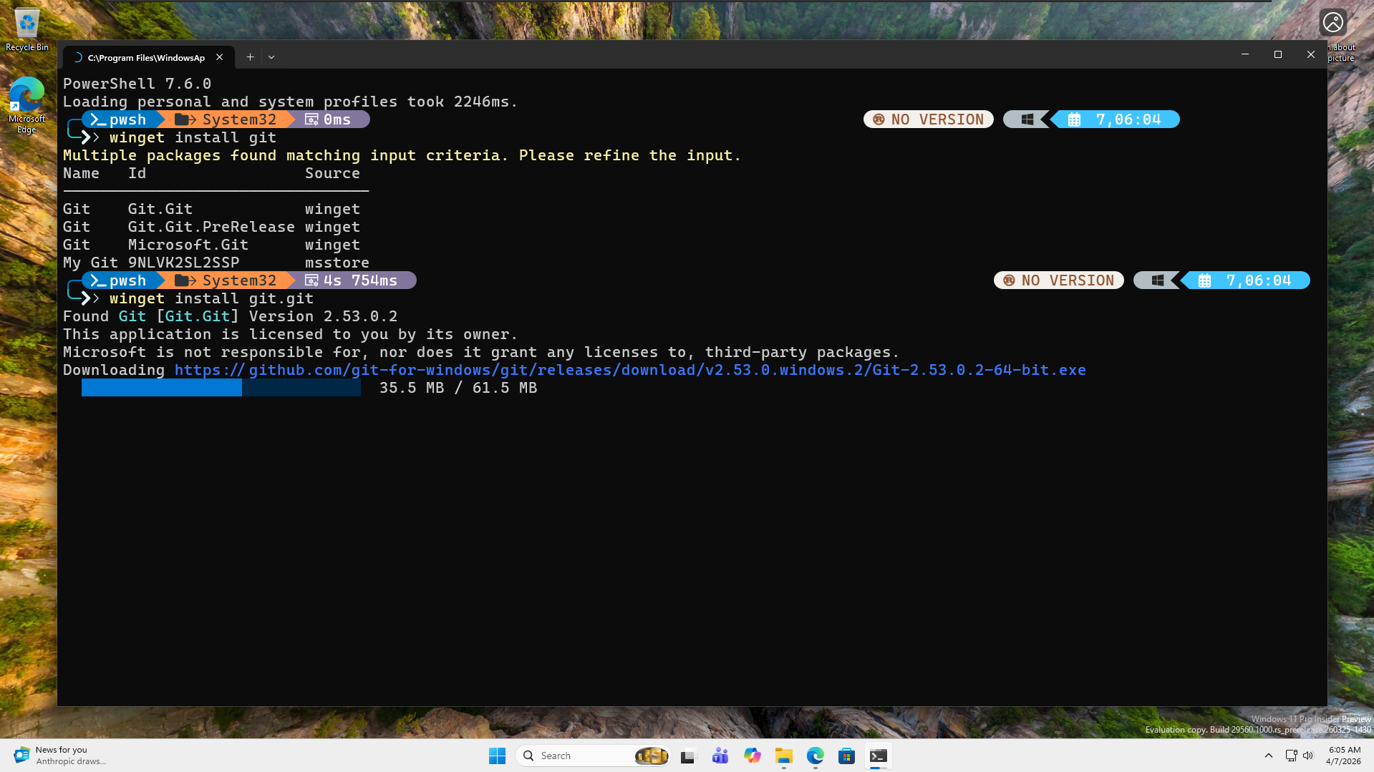Click the download progress bar
The width and height of the screenshot is (1374, 772).
point(221,388)
